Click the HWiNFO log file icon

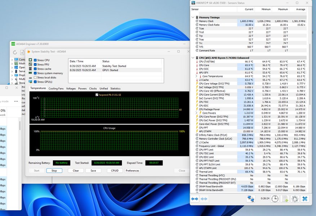click(x=285, y=198)
